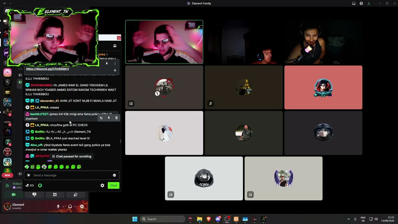Image resolution: width=398 pixels, height=224 pixels.
Task: Delete the bechirz7227 message
Action: [116, 118]
